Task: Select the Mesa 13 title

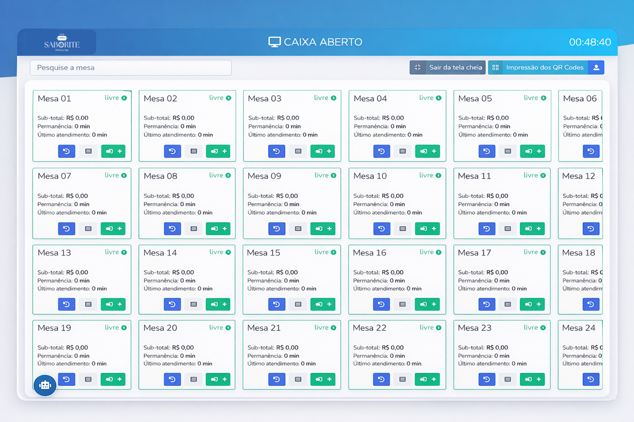Action: pyautogui.click(x=54, y=253)
